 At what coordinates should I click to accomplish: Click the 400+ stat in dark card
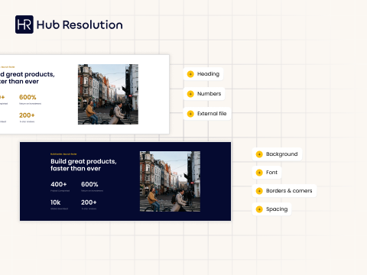point(59,184)
